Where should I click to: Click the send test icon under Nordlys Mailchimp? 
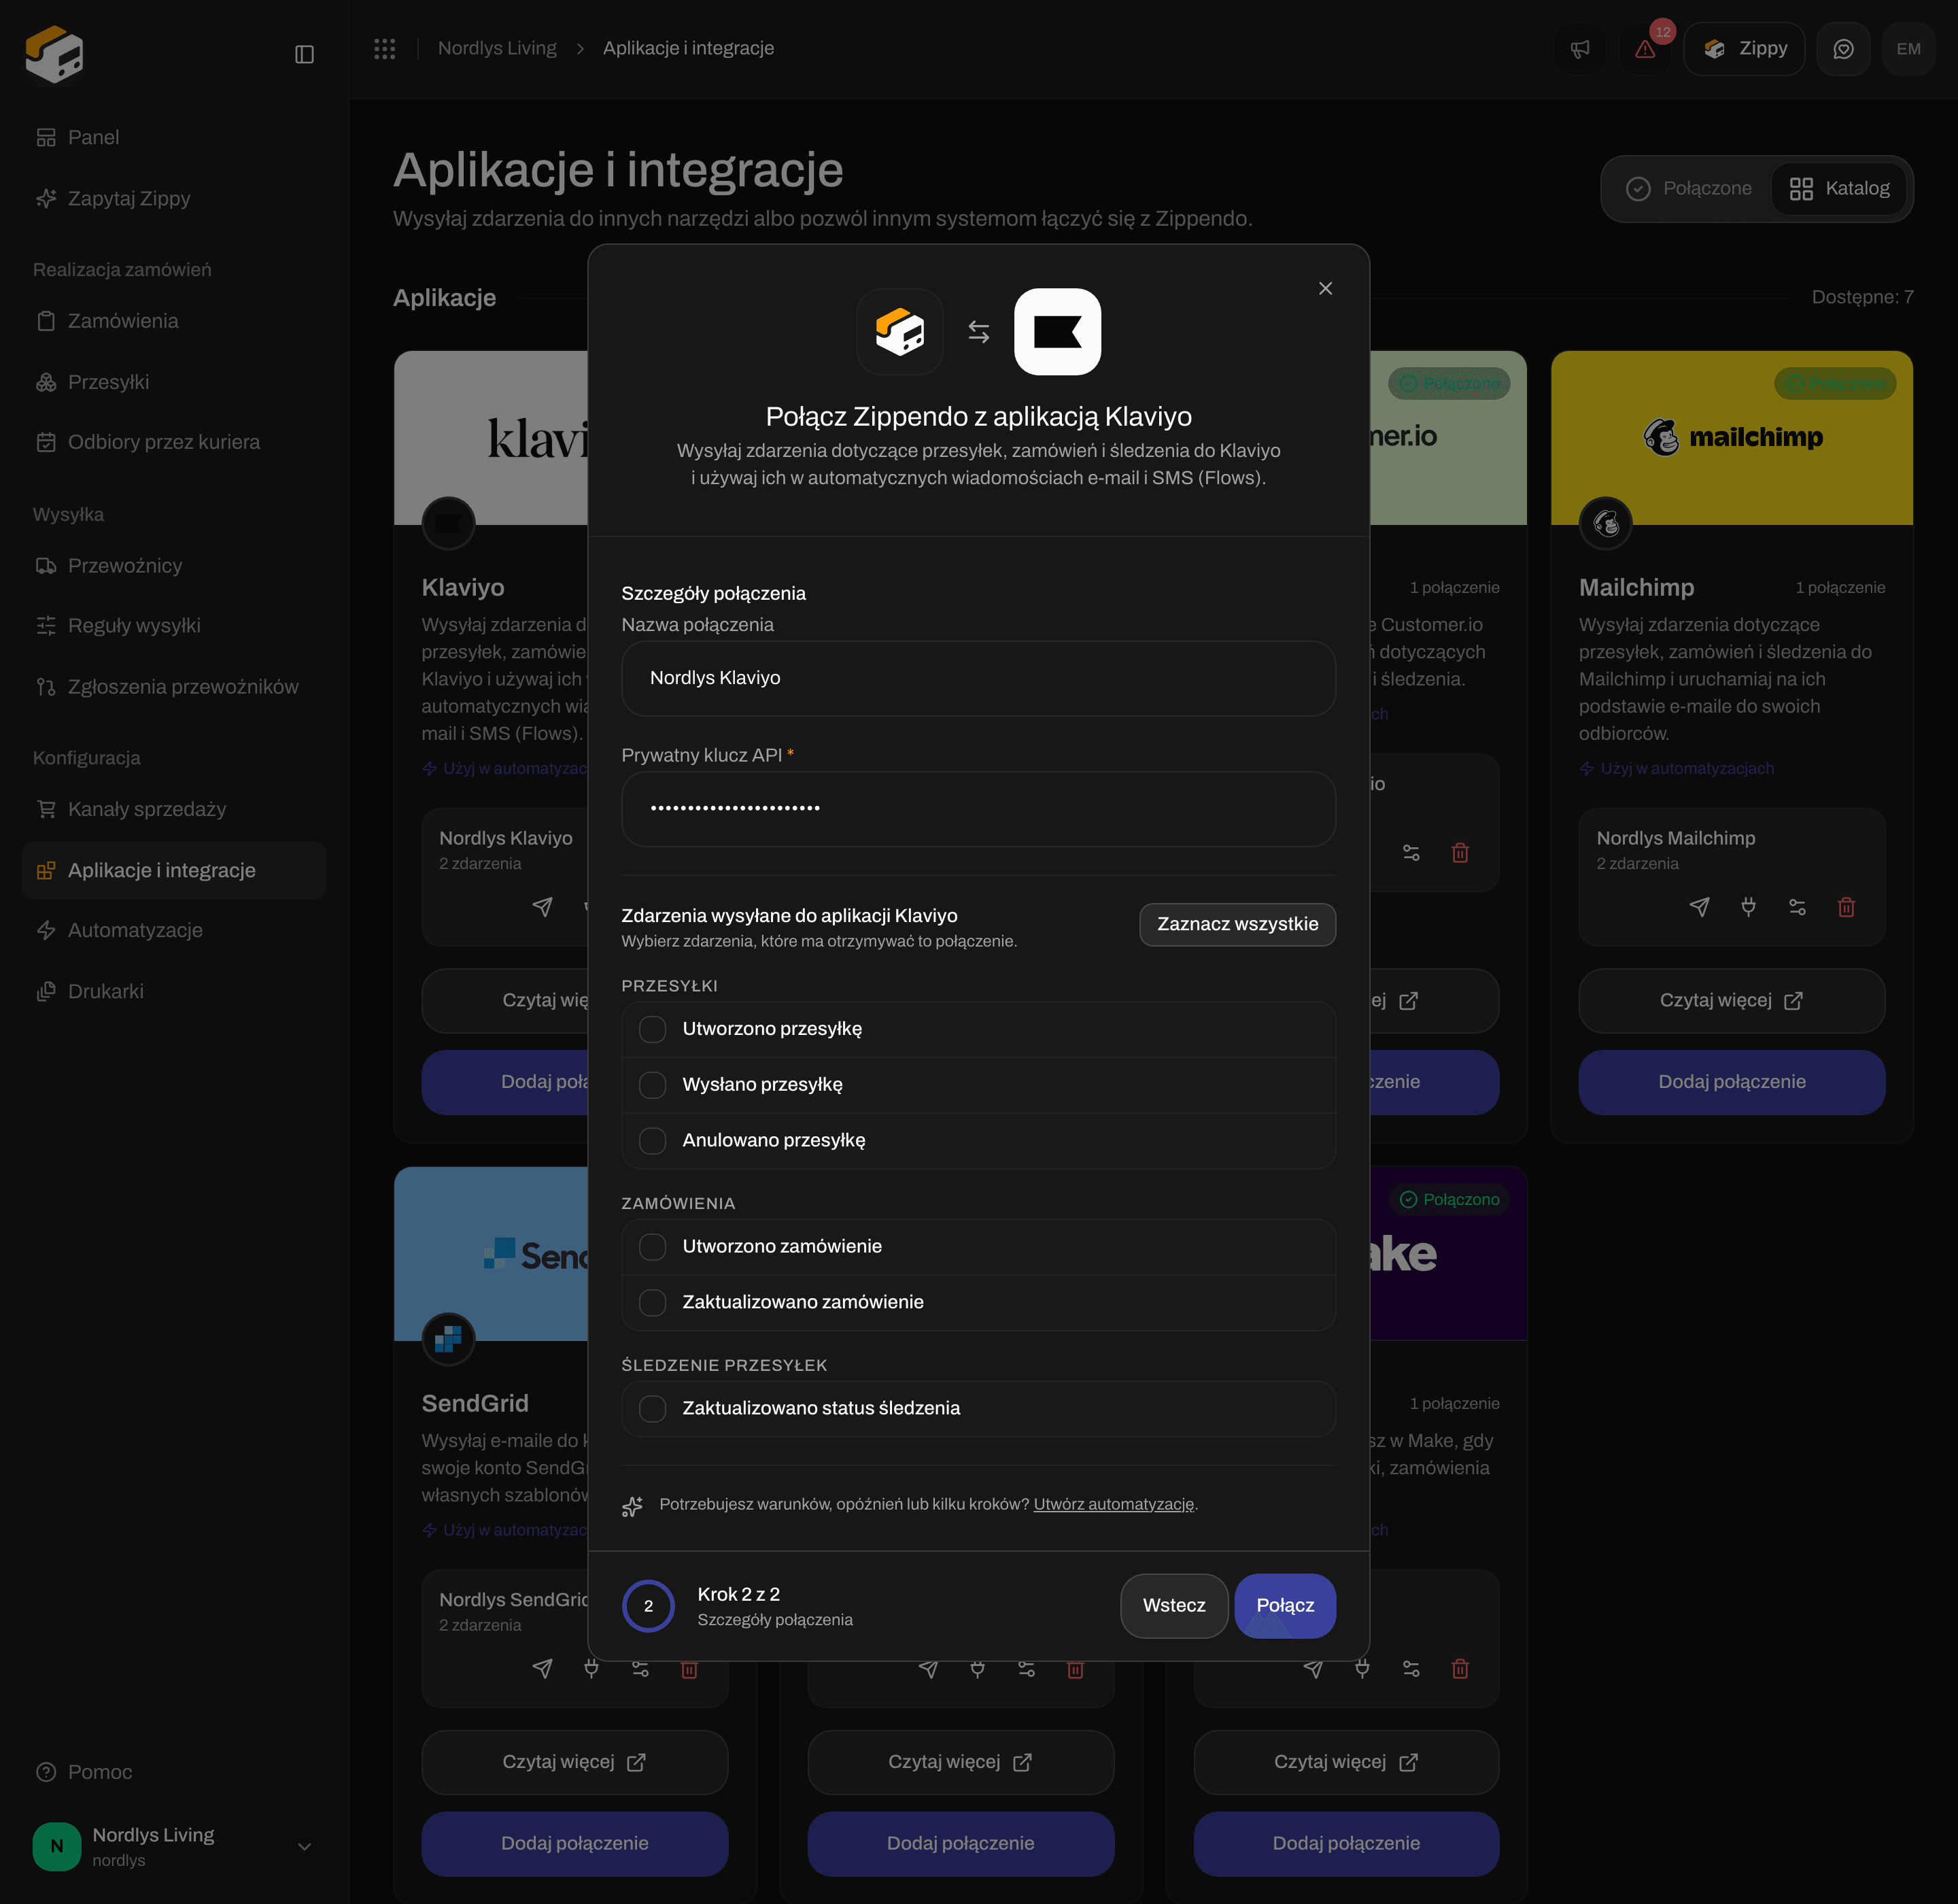click(x=1699, y=906)
